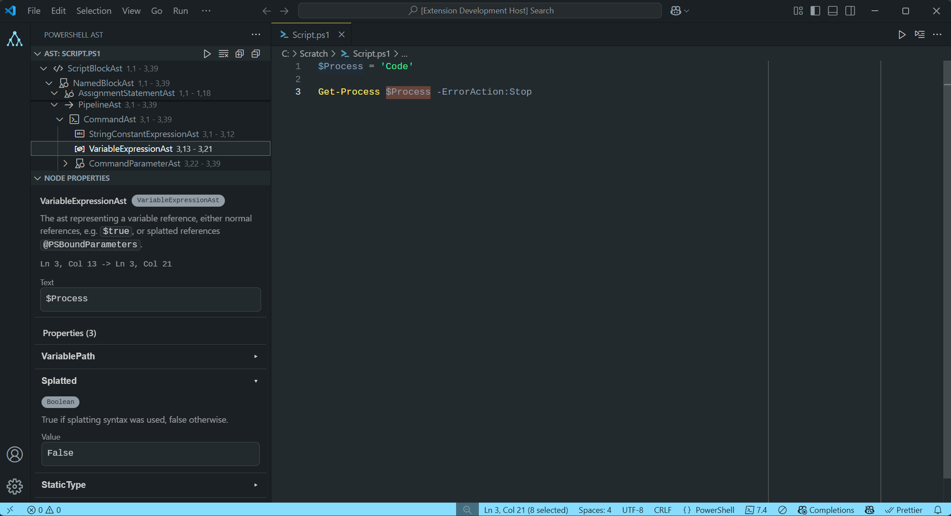This screenshot has height=516, width=951.
Task: Toggle the bottom panel visibility
Action: pyautogui.click(x=833, y=11)
